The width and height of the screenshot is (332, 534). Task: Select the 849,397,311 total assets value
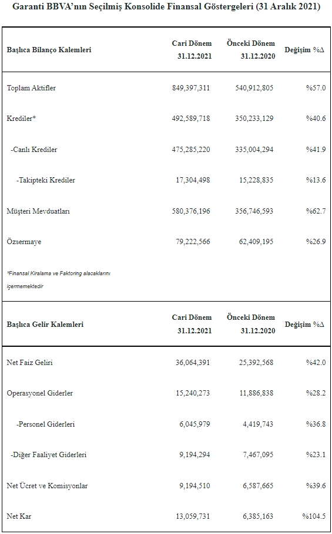[x=191, y=88]
